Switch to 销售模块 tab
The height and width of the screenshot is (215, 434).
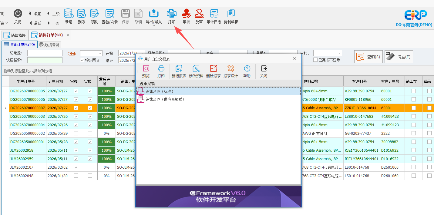(x=15, y=35)
